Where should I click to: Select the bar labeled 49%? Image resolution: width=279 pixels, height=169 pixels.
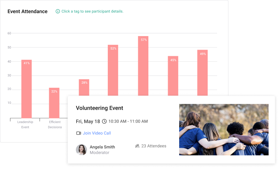click(202, 72)
